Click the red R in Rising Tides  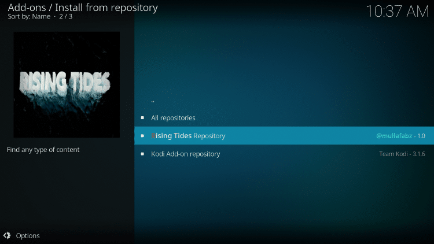(x=153, y=136)
